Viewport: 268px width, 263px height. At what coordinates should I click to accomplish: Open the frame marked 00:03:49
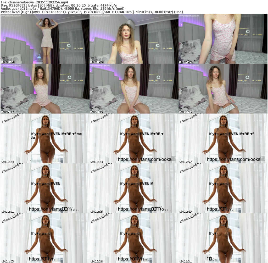click(134, 39)
